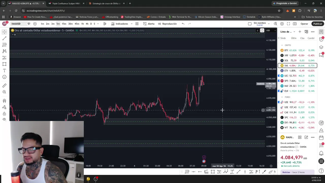Open watchlist advanced view table icon
The image size is (325, 183).
tap(306, 32)
